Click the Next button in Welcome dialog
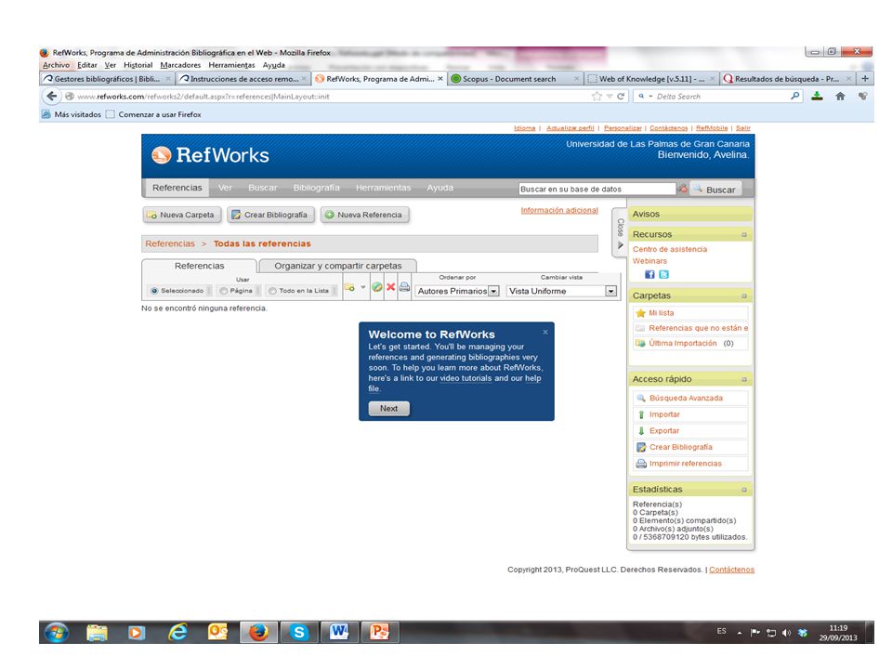 388,409
